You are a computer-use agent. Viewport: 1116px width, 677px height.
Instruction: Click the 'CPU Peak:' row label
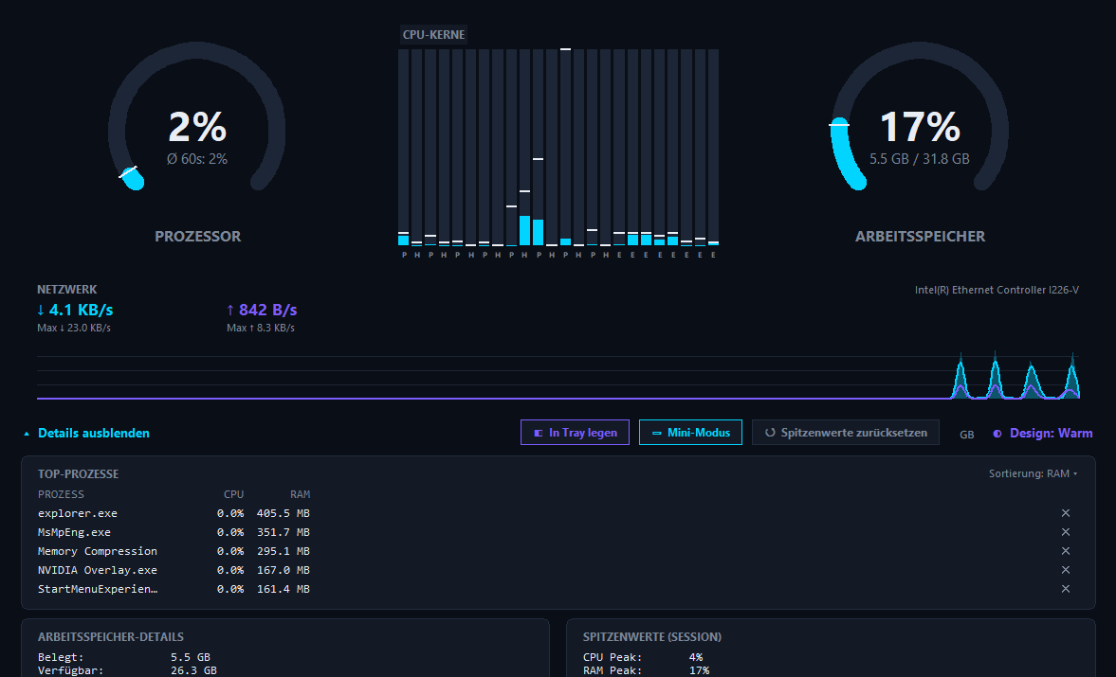[613, 657]
